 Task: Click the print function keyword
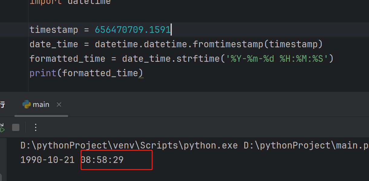coord(43,73)
